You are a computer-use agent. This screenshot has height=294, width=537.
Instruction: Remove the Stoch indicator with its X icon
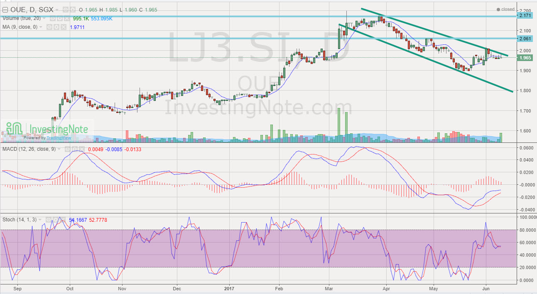63,220
